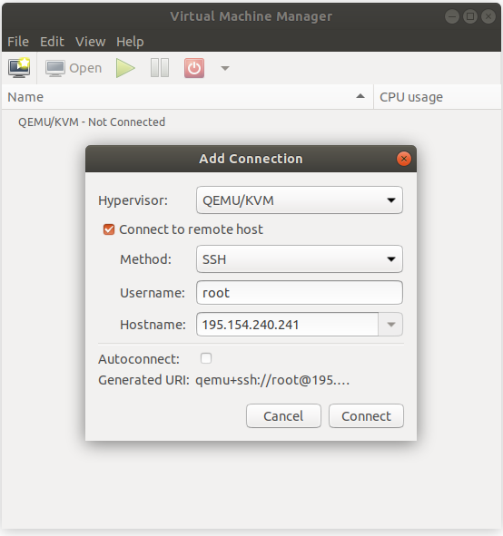Open the View menu
Viewport: 503px width, 536px height.
pyautogui.click(x=90, y=42)
